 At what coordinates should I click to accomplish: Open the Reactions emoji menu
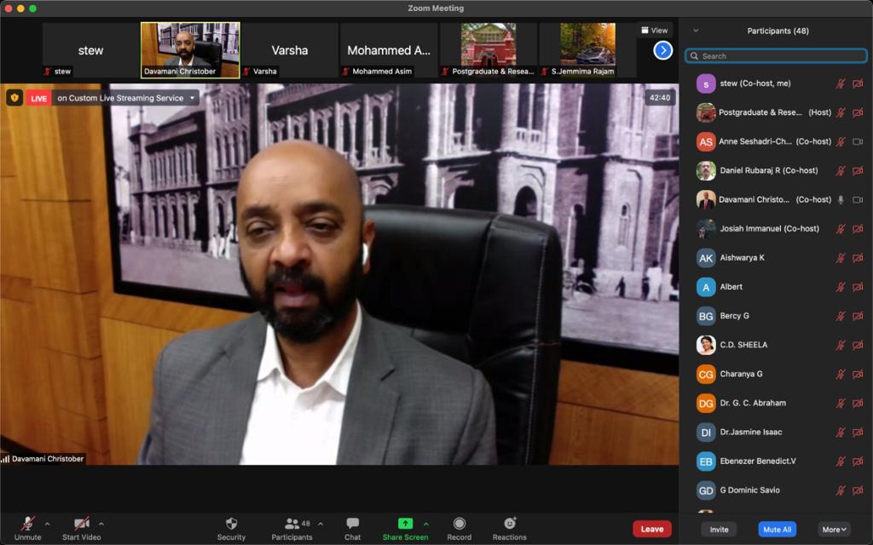coord(509,524)
